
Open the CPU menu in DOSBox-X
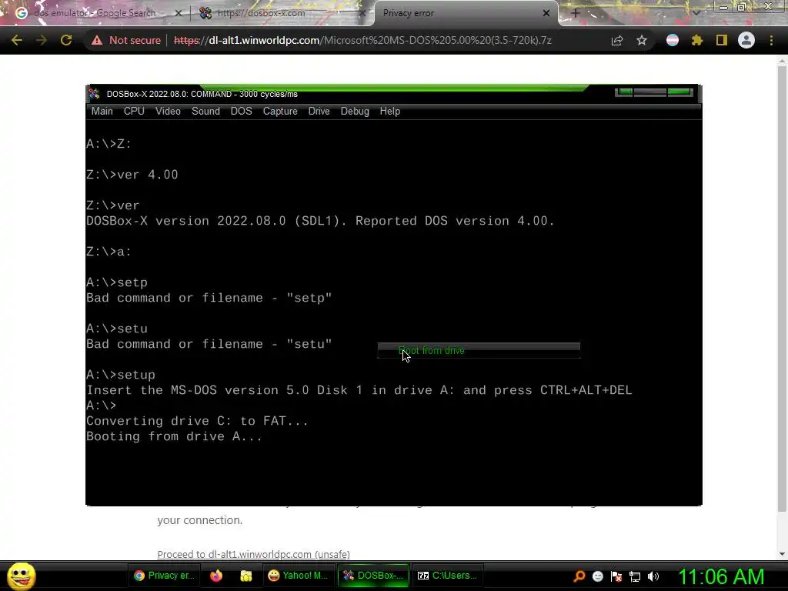pos(134,111)
